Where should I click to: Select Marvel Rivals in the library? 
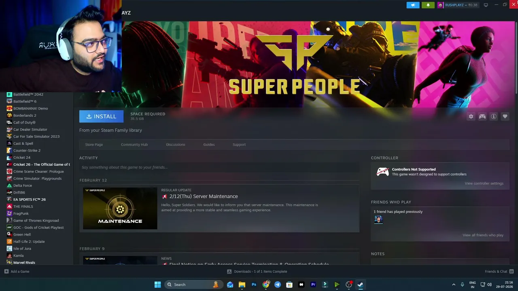[x=24, y=263]
